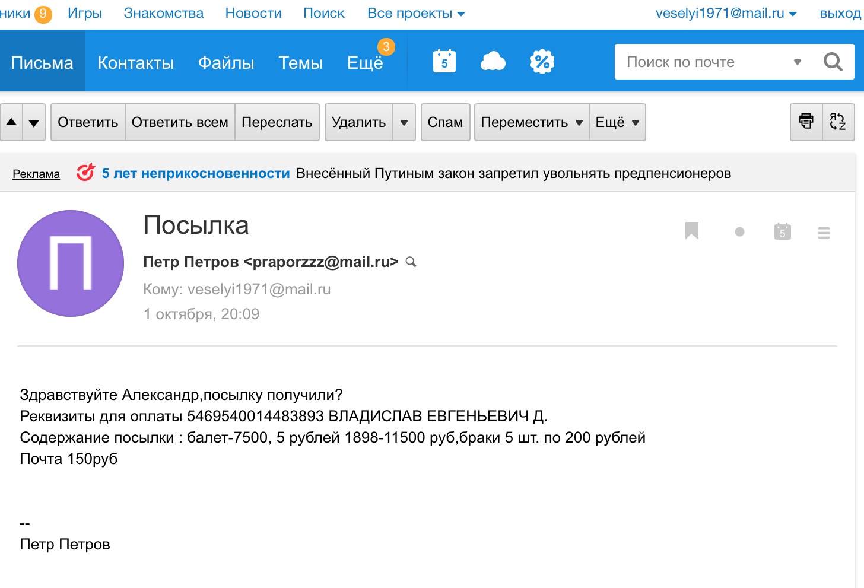
Task: Go to previous message with up arrow
Action: (11, 122)
